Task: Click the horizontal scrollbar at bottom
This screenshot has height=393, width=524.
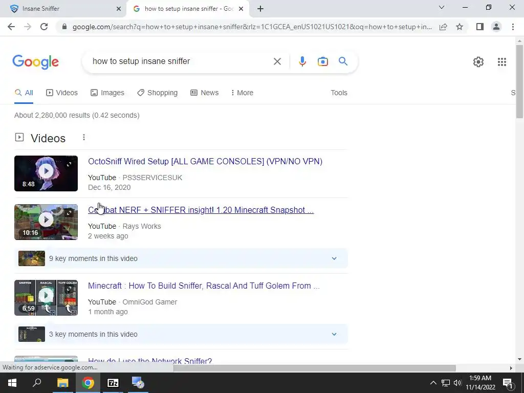Action: [x=314, y=368]
